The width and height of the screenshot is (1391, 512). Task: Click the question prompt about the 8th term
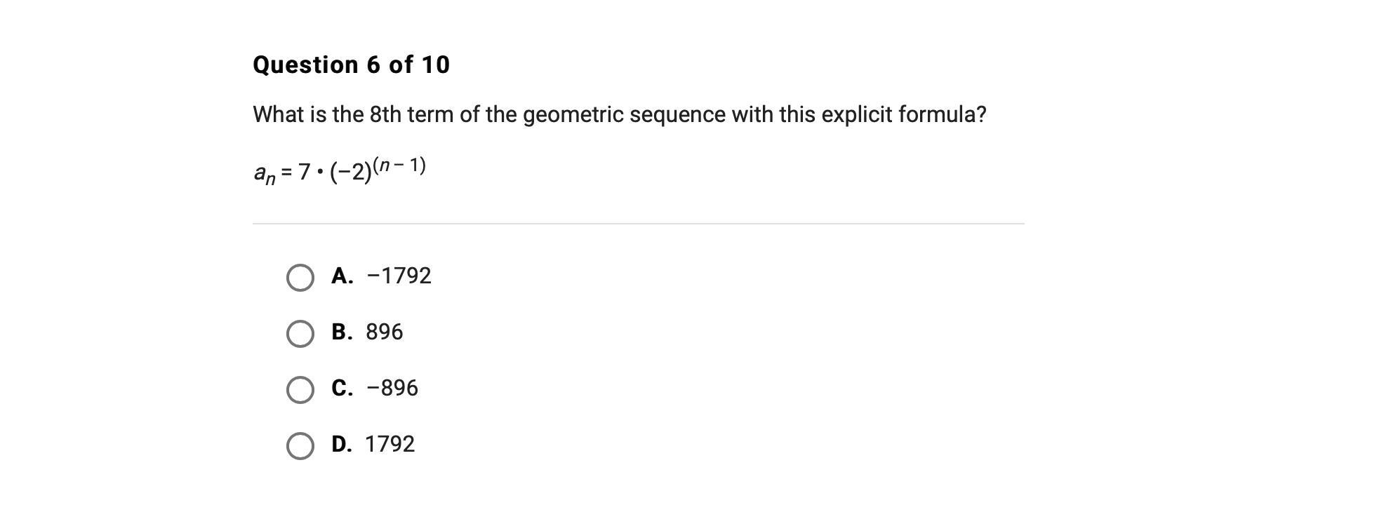(x=619, y=114)
